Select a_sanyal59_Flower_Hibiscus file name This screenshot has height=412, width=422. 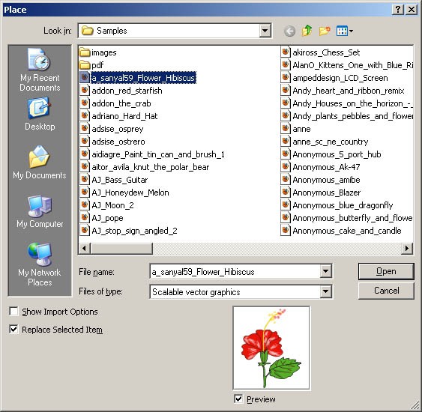143,78
